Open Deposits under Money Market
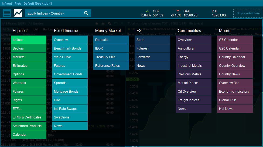 111,40
